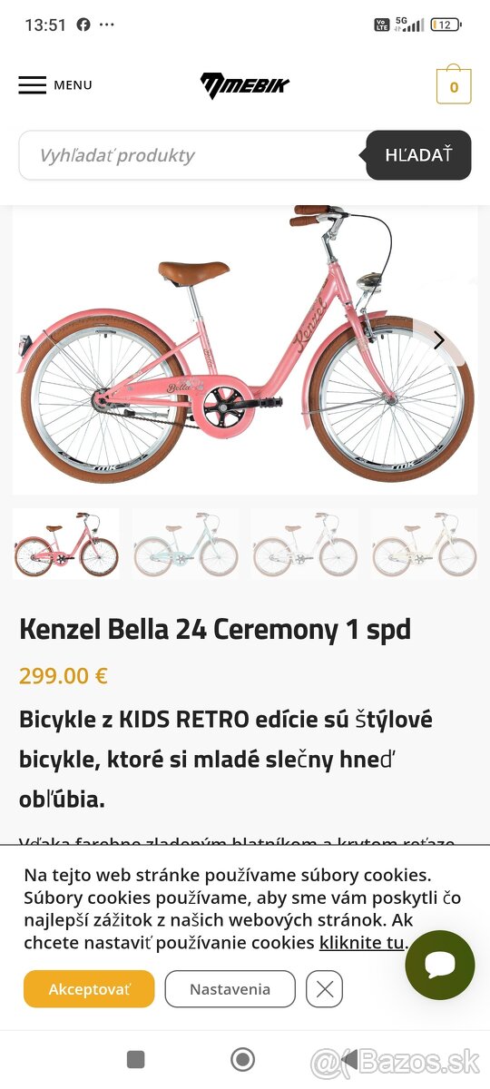This screenshot has height=1089, width=490.
Task: Tap the Mebik logo
Action: coord(245,85)
